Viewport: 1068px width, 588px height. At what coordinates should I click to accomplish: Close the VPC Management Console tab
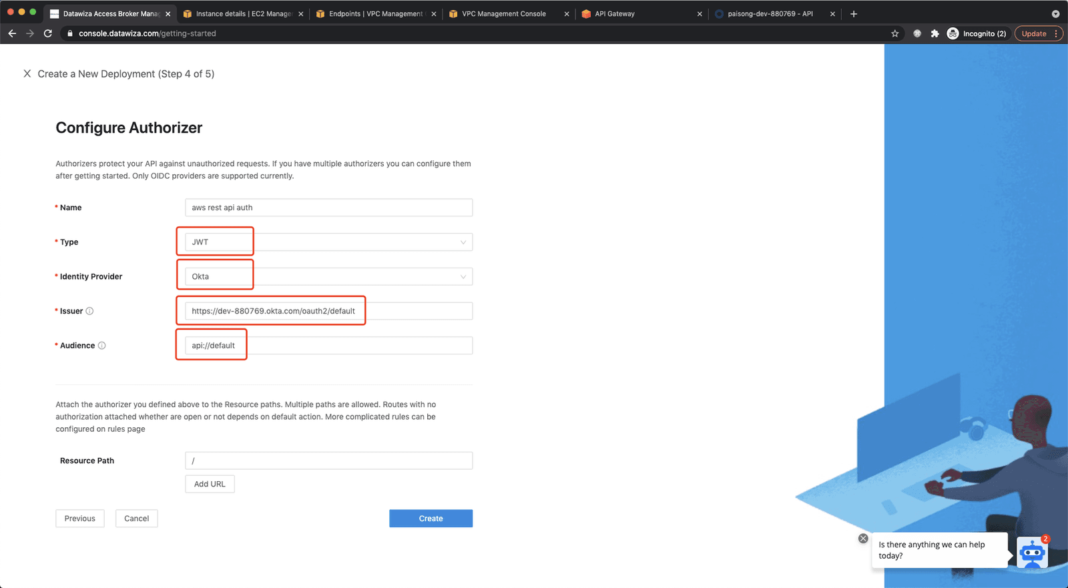tap(567, 13)
